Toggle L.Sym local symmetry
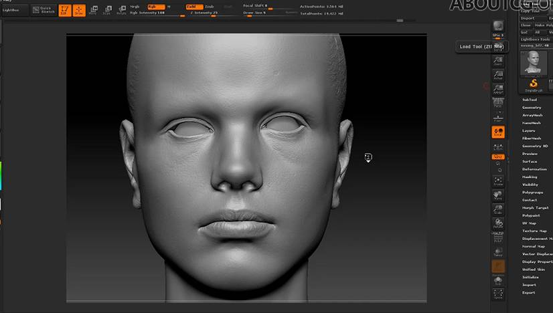This screenshot has width=553, height=313. coord(498,147)
